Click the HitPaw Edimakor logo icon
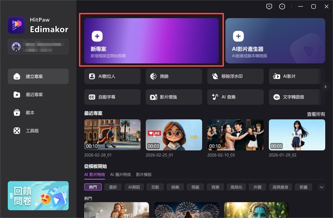 pyautogui.click(x=16, y=25)
